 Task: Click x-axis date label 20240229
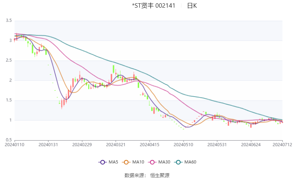click(x=82, y=145)
